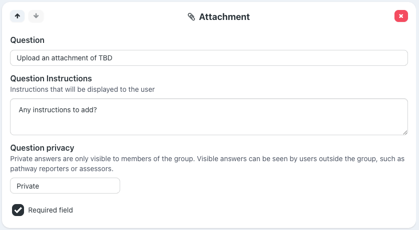The width and height of the screenshot is (419, 230).
Task: Place cursor in 'Upload an attachment of TBD'
Action: click(64, 58)
